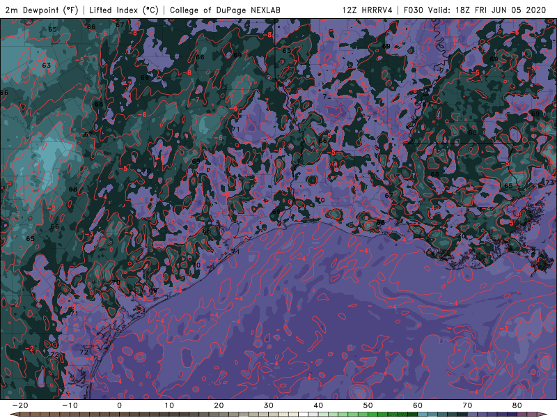Click the 20 label on the color scale

pos(219,405)
